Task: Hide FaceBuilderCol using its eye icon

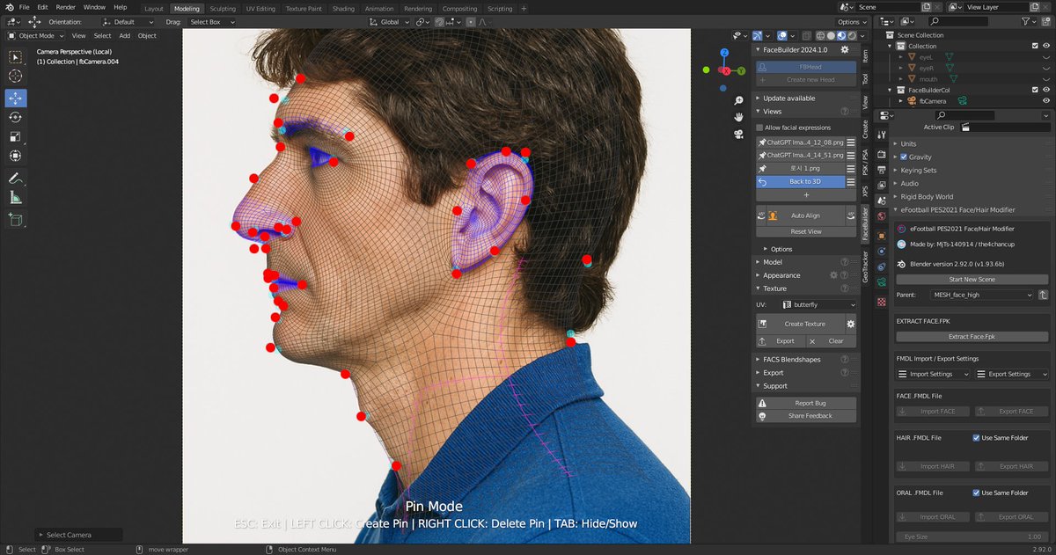Action: click(1046, 90)
